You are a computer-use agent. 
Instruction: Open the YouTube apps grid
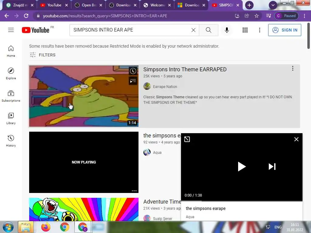click(x=245, y=30)
